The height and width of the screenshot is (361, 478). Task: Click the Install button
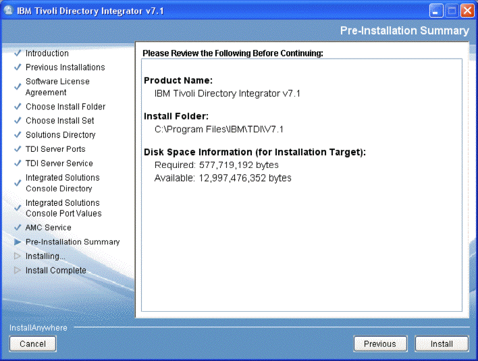[442, 344]
